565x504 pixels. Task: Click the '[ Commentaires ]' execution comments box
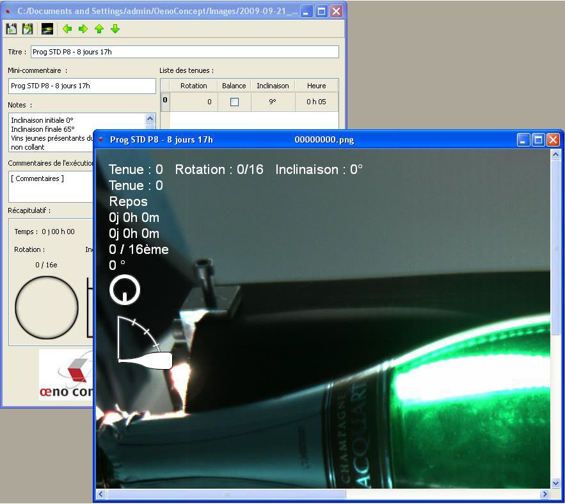(51, 186)
